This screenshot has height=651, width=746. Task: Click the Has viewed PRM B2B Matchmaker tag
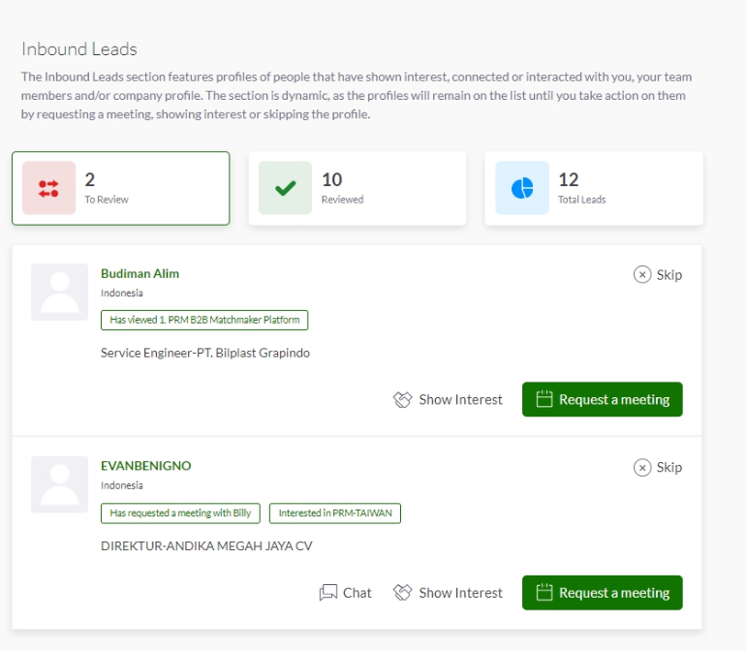(204, 320)
